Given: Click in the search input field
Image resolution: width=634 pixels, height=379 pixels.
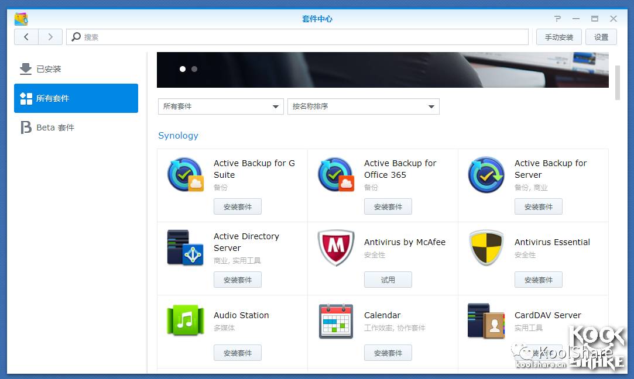Looking at the screenshot, I should [x=297, y=37].
